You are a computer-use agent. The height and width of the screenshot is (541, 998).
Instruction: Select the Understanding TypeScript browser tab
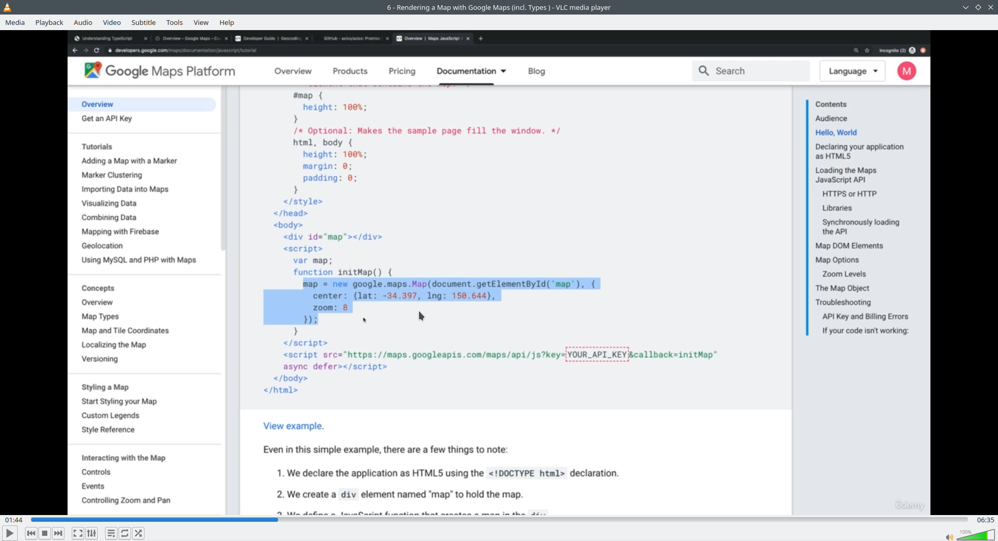click(107, 38)
